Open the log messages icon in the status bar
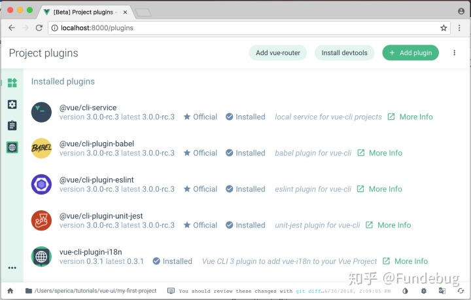 coord(171,291)
